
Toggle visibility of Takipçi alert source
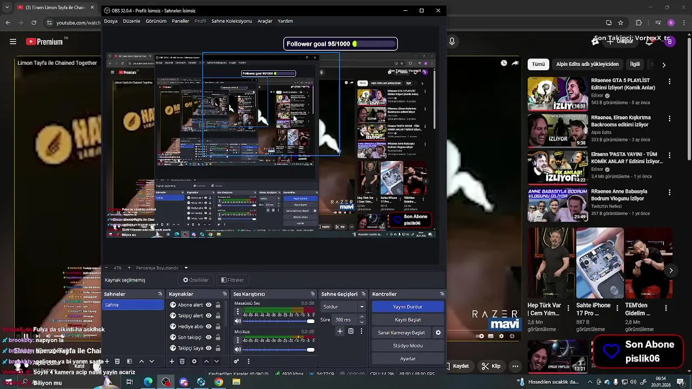point(209,316)
